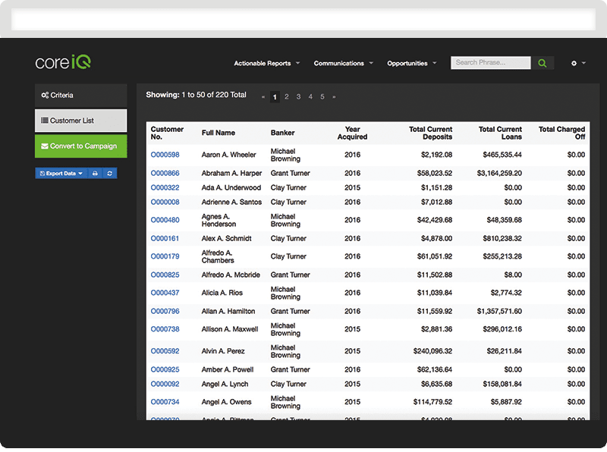The height and width of the screenshot is (452, 607).
Task: Click the name Abraham A. Harper
Action: click(231, 173)
